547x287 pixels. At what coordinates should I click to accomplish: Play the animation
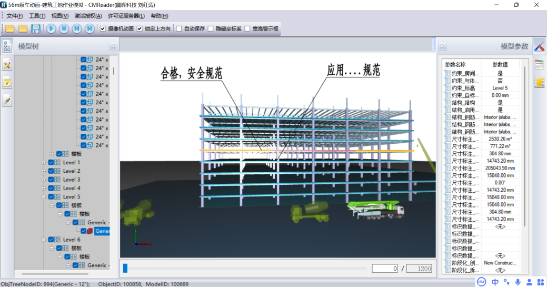[x=52, y=28]
